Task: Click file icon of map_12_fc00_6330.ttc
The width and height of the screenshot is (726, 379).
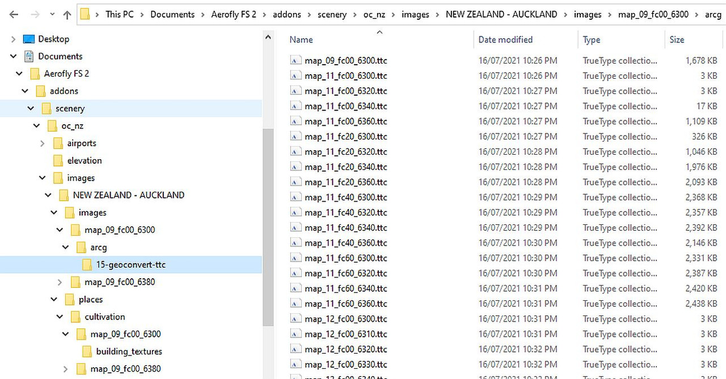Action: click(x=295, y=364)
